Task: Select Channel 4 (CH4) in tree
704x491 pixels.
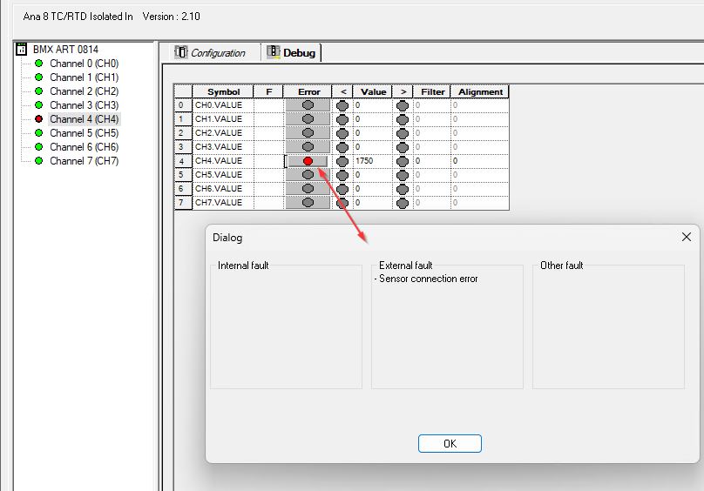Action: (x=84, y=119)
